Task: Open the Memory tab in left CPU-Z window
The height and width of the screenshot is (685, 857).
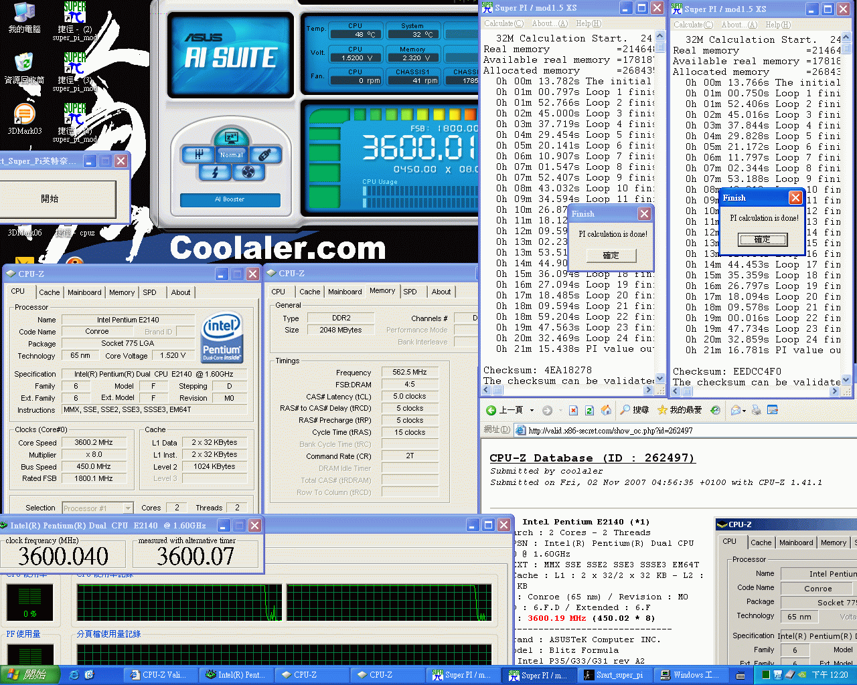Action: [x=122, y=292]
